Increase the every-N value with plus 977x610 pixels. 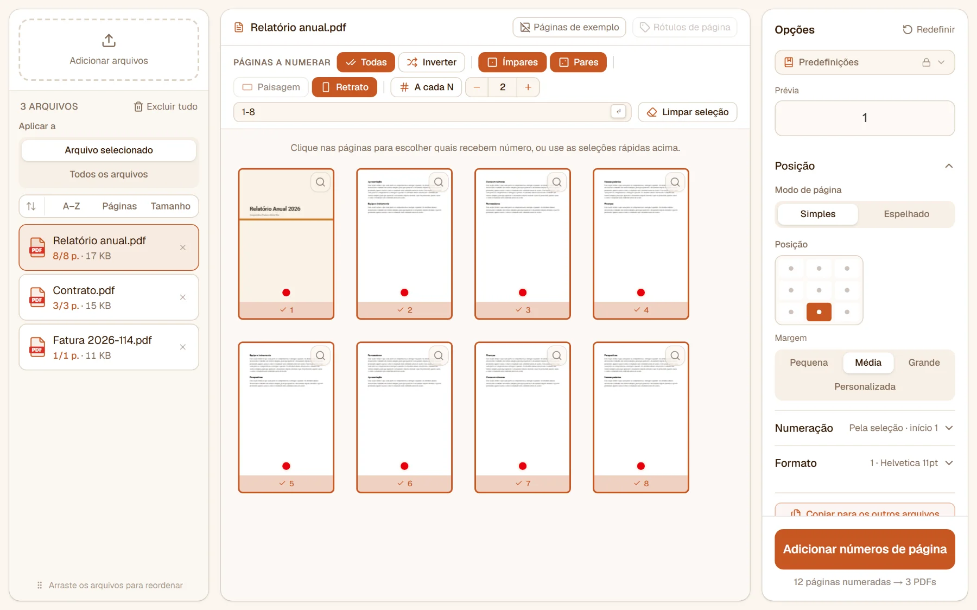click(x=528, y=87)
